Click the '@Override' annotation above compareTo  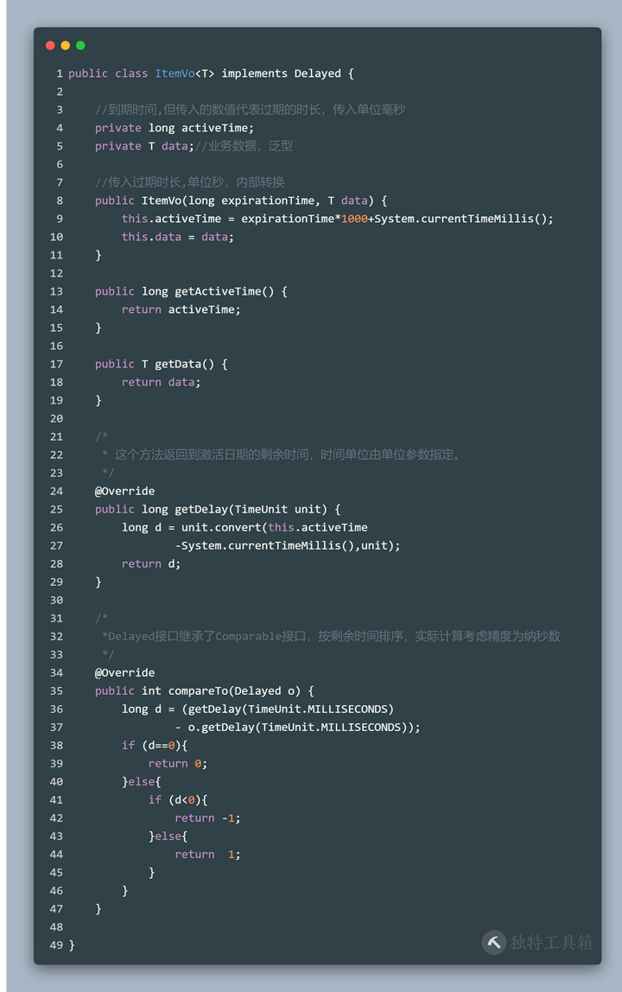[x=124, y=672]
